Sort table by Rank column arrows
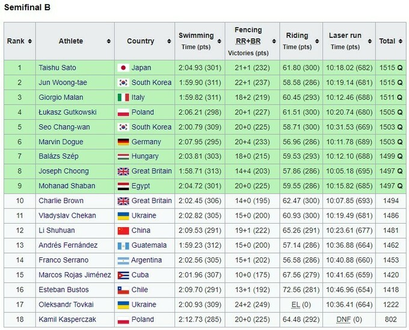Screen dimensions: 409x330 29,41
